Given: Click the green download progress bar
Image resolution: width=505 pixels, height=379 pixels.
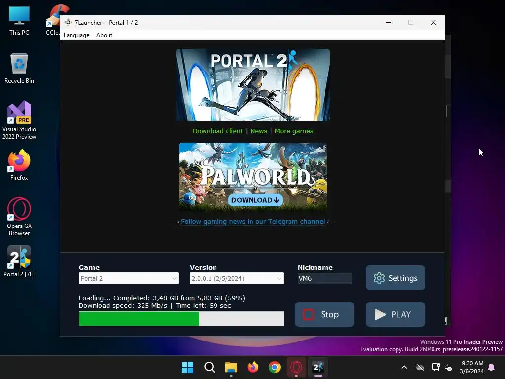Looking at the screenshot, I should 181,319.
